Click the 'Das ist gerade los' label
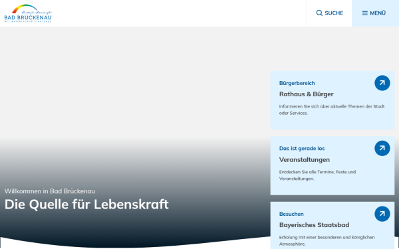The height and width of the screenshot is (249, 399). (x=302, y=148)
